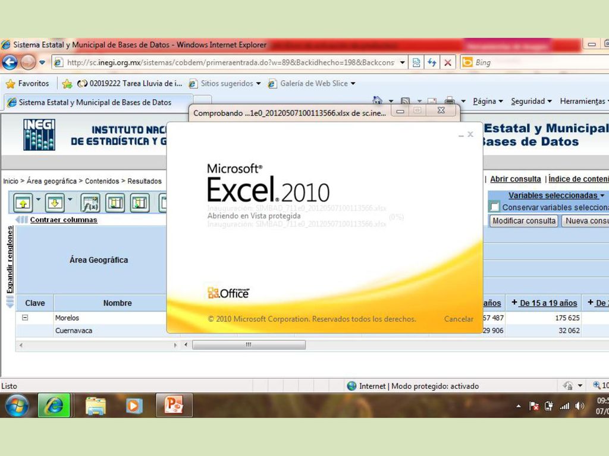Click the INEGI logo
Image resolution: width=609 pixels, height=456 pixels.
pos(39,135)
